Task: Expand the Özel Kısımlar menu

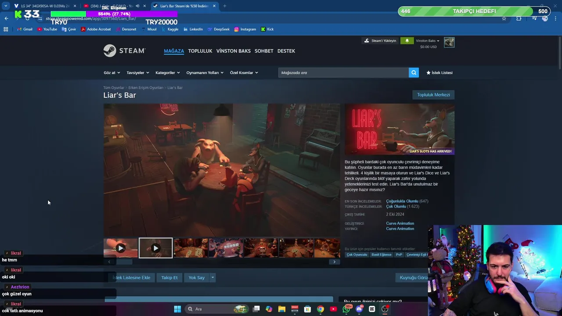Action: 244,72
